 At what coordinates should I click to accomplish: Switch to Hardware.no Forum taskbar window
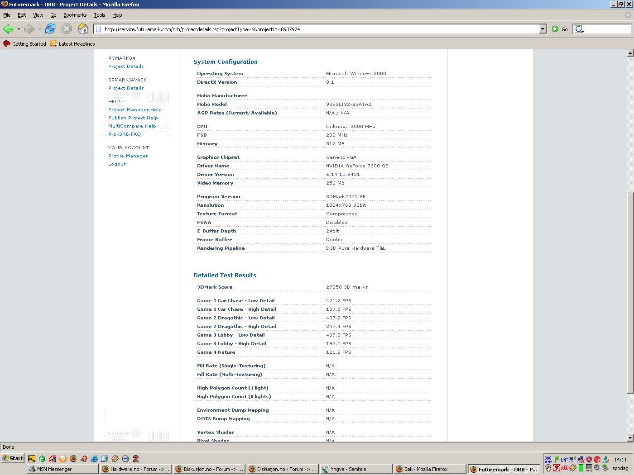point(136,469)
